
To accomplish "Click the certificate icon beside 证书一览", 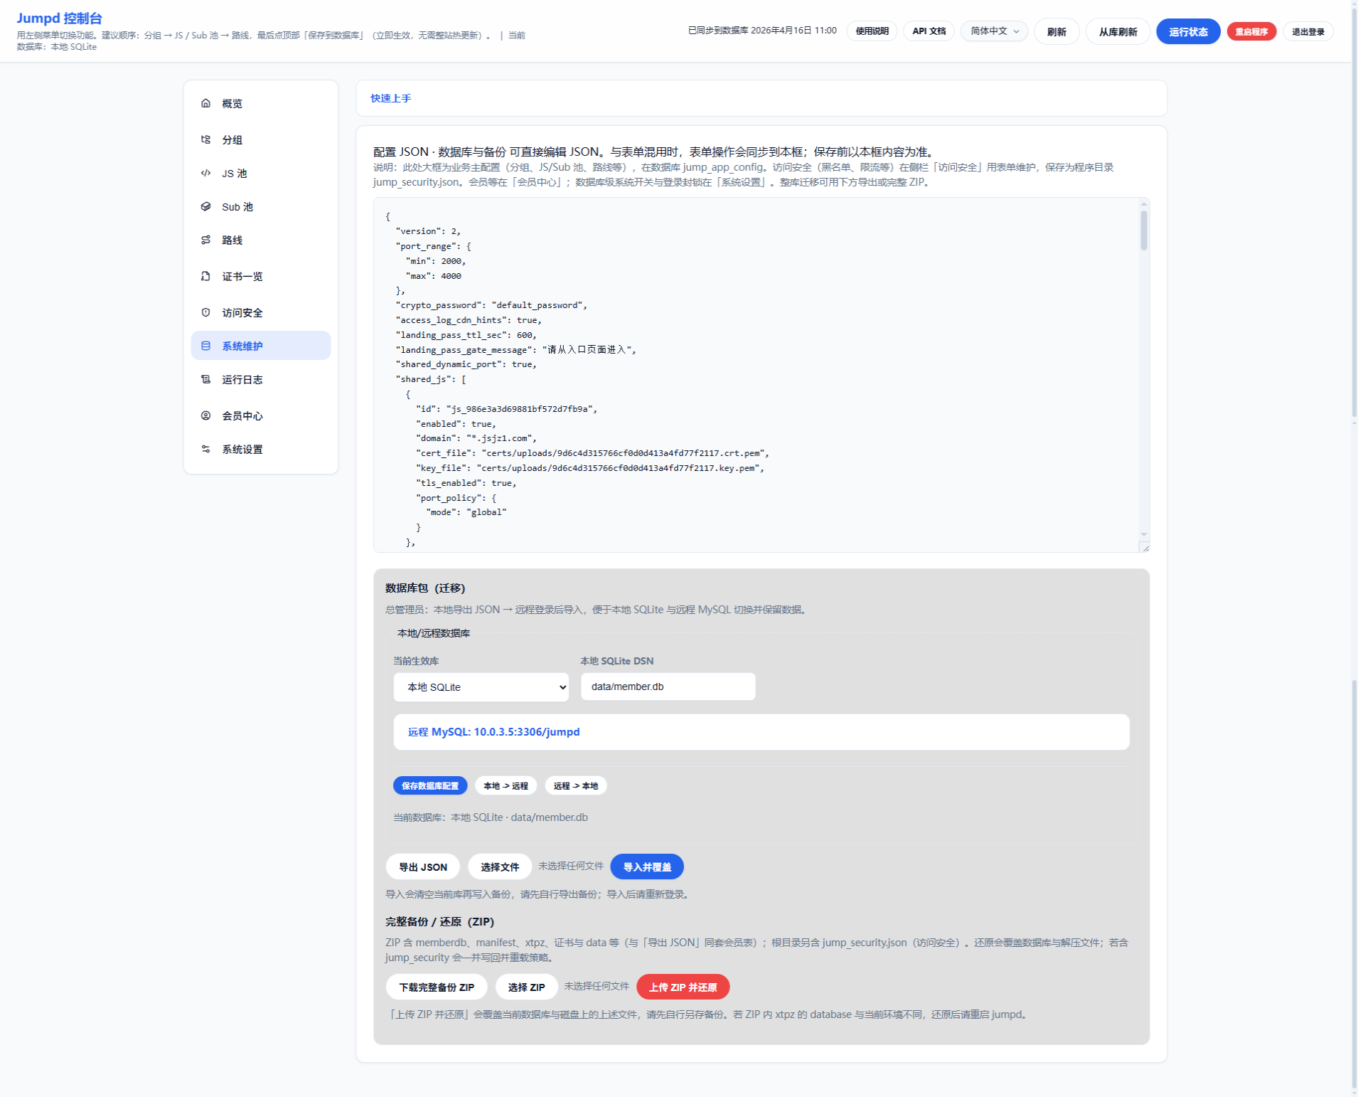I will pos(205,276).
